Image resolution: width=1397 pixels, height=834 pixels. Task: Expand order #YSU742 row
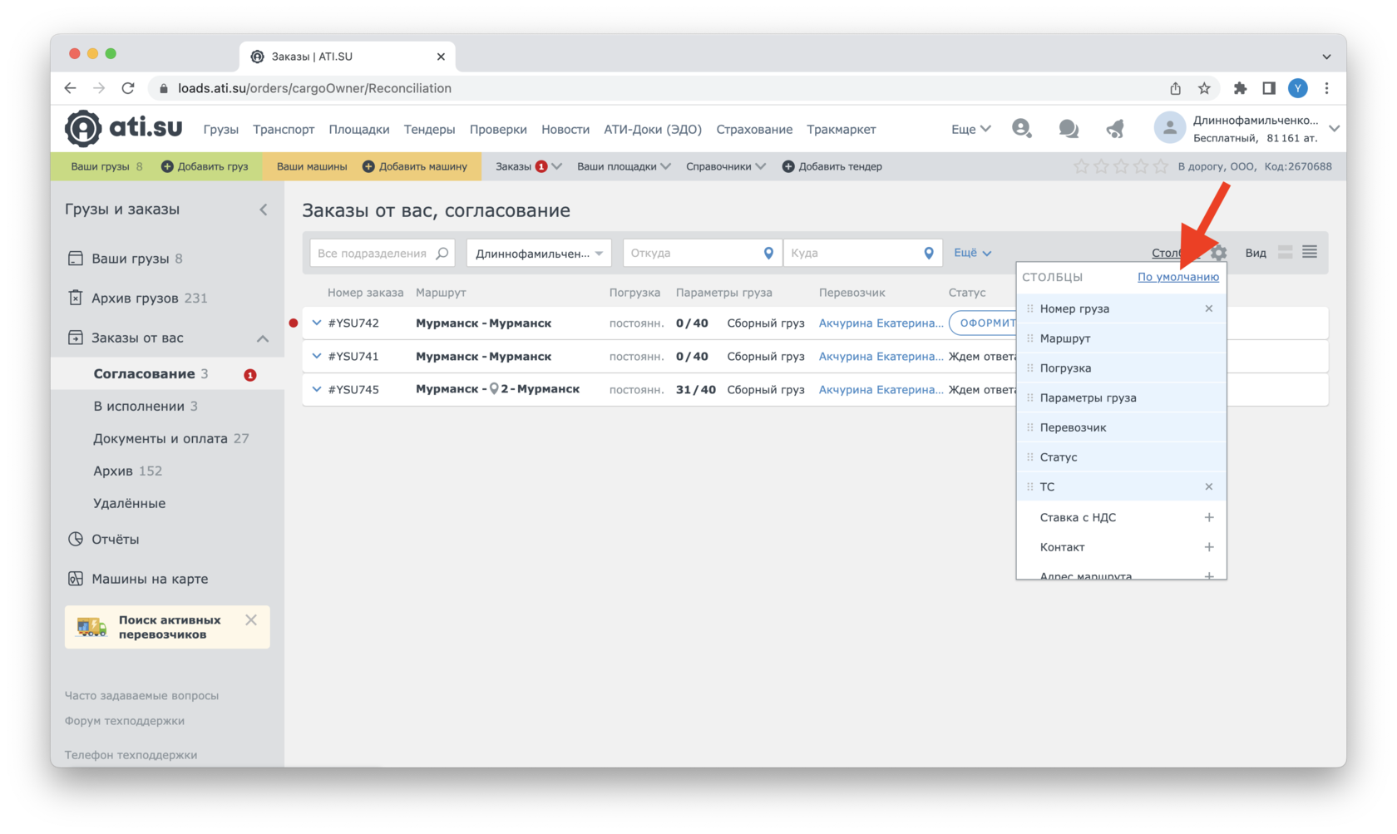pyautogui.click(x=317, y=323)
